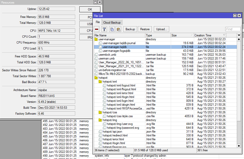Sort by Creation Time column header

(210, 35)
